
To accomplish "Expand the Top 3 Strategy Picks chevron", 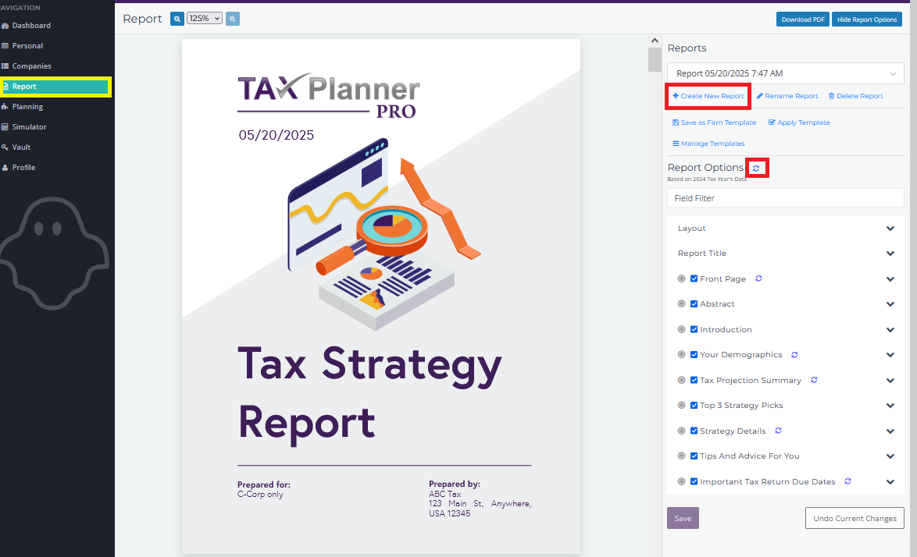I will [x=890, y=406].
